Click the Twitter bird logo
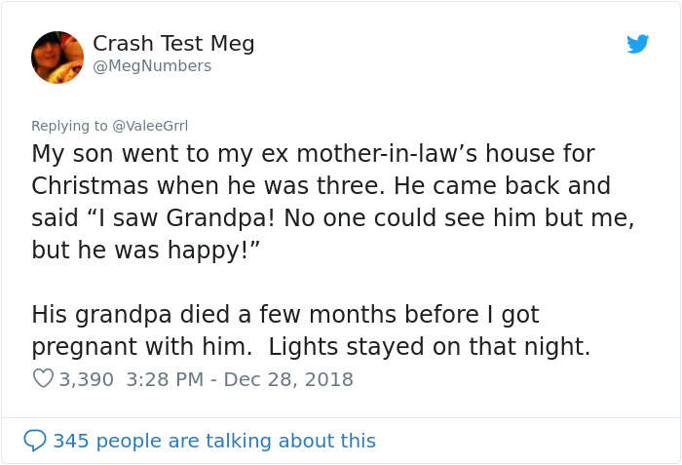682x465 pixels. (x=638, y=44)
